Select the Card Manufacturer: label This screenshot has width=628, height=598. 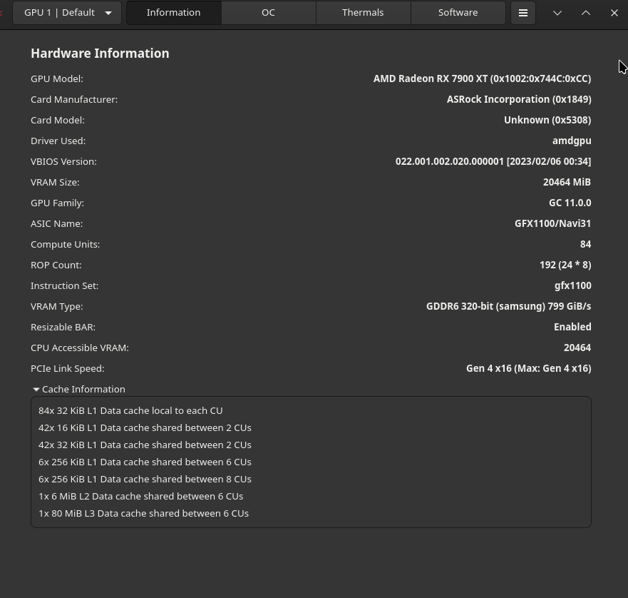[74, 99]
